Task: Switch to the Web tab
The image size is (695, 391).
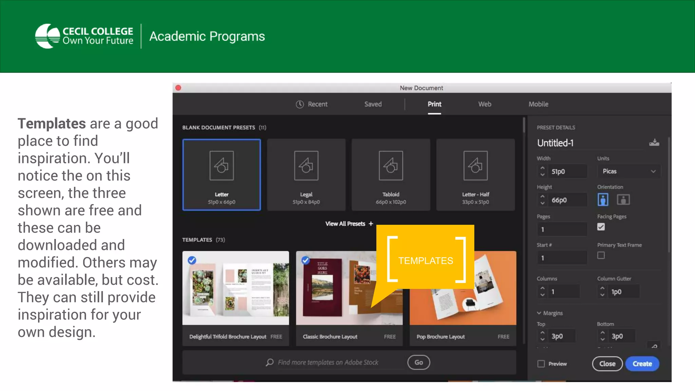Action: click(485, 104)
